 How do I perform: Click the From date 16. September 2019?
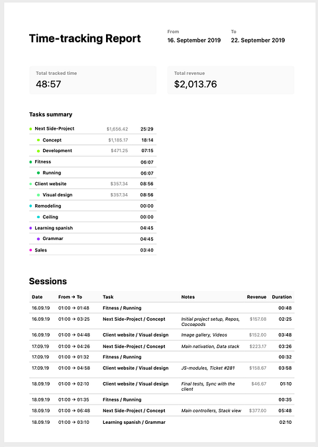click(x=194, y=40)
